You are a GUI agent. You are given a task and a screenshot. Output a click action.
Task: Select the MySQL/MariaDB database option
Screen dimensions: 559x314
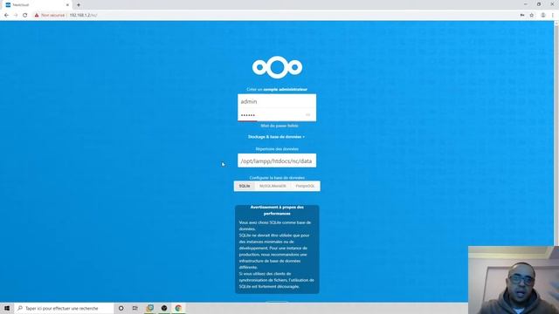[x=273, y=186]
